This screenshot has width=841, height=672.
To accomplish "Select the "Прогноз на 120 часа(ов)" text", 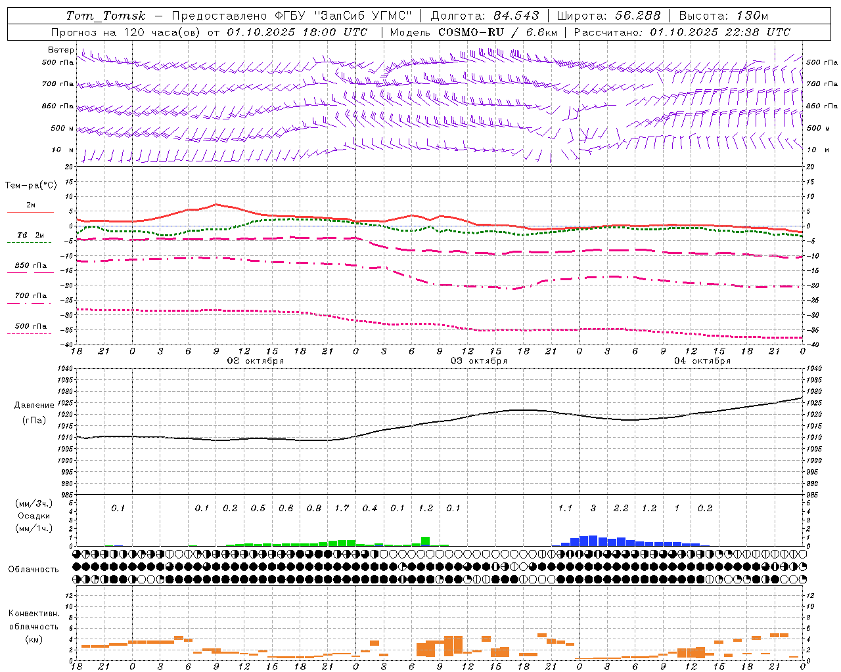I will [x=126, y=32].
